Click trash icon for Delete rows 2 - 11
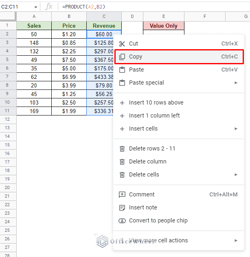250x257 pixels. click(122, 149)
